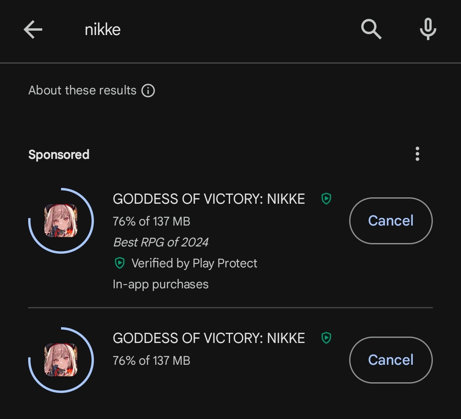Tap the magnifying glass search icon
Screen dimensions: 461x419
[371, 30]
